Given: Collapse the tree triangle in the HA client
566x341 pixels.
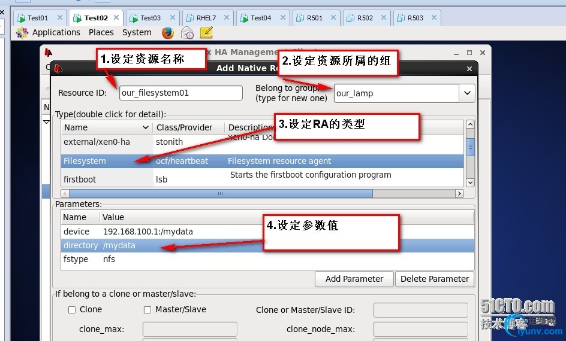Looking at the screenshot, I should 47,122.
